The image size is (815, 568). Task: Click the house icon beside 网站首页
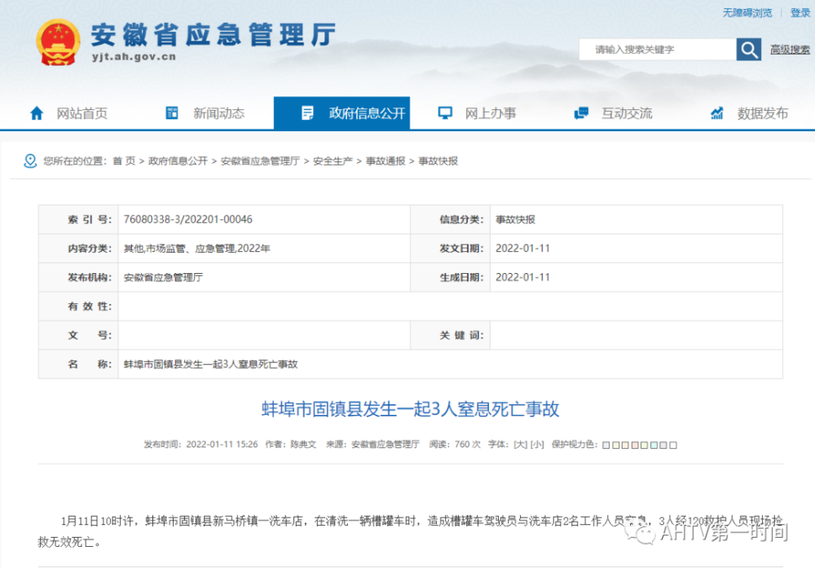37,113
